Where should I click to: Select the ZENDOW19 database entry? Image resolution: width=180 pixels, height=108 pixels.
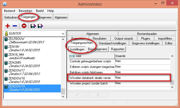click(32, 88)
